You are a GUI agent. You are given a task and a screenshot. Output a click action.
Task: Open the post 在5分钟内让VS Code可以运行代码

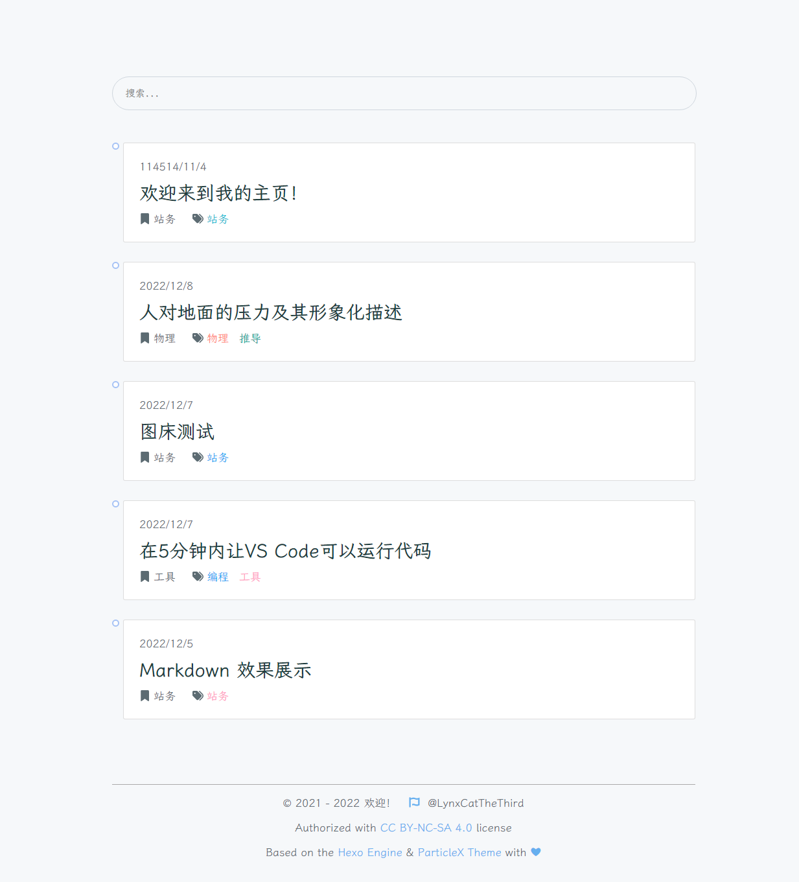[285, 551]
